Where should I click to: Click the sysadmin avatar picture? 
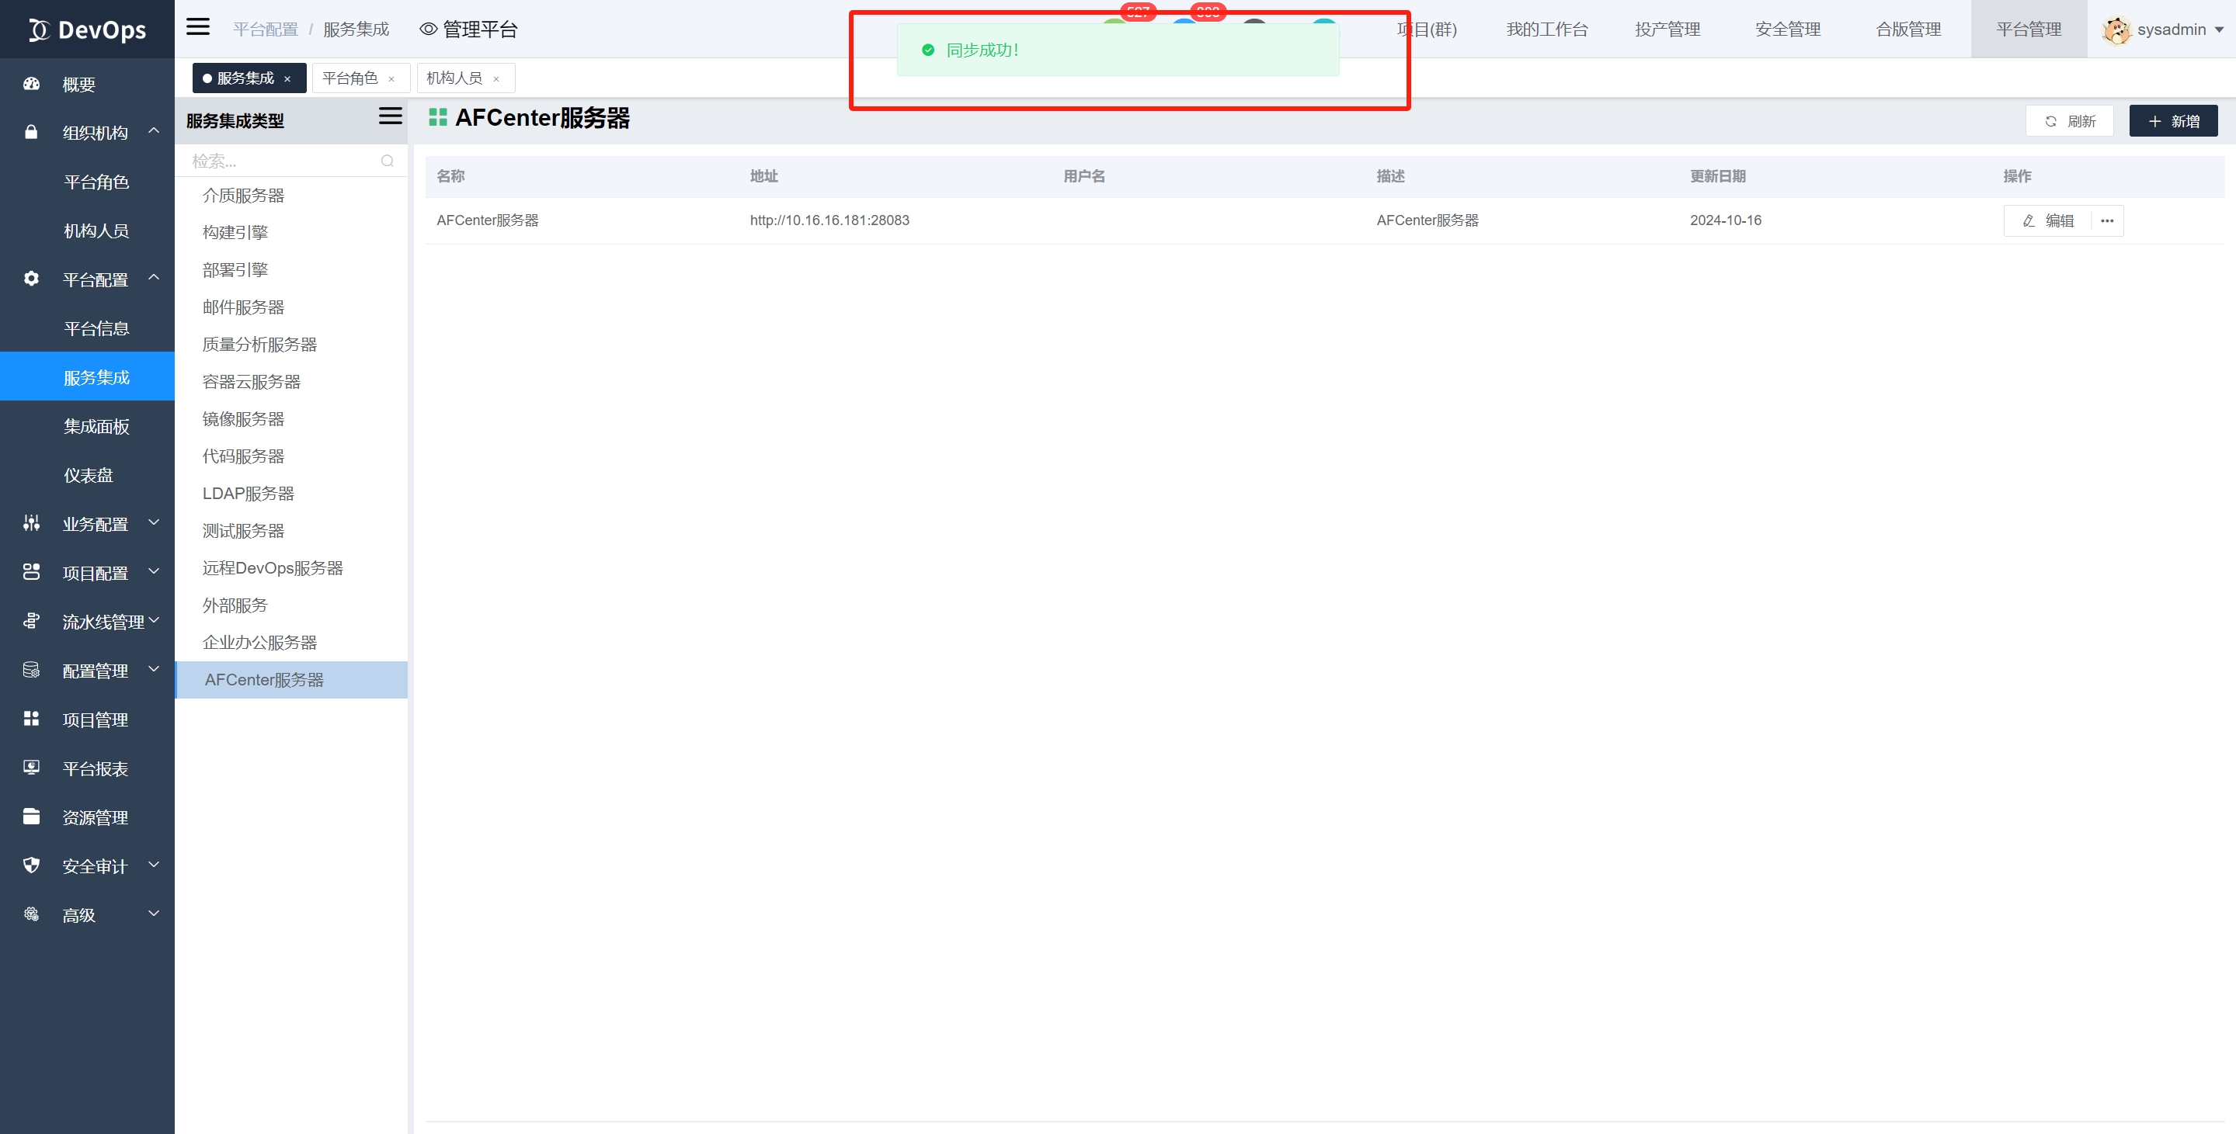coord(2116,29)
